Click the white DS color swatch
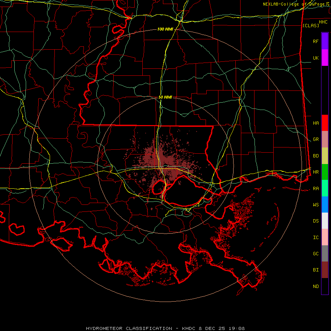The height and width of the screenshot is (331, 331). [x=325, y=221]
